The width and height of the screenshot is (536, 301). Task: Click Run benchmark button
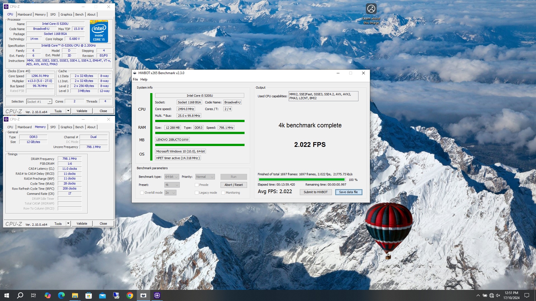tap(234, 177)
